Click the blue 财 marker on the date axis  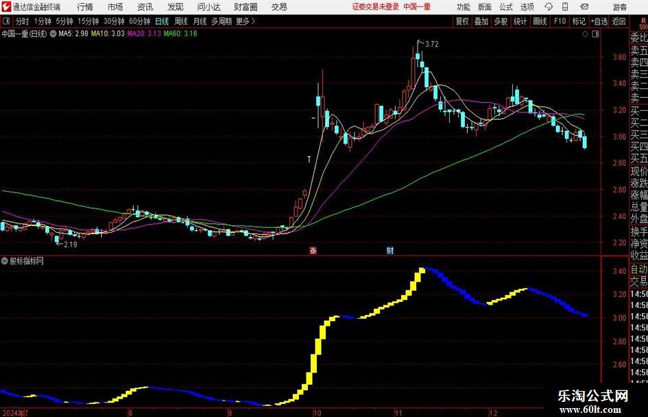click(x=389, y=250)
